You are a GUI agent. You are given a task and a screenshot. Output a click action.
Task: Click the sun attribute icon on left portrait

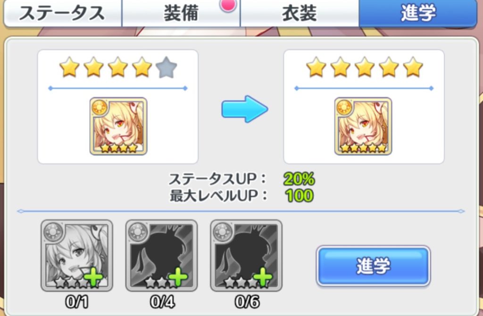point(99,107)
